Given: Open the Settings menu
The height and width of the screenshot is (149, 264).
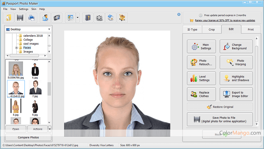Looking at the screenshot, I should [x=24, y=9].
